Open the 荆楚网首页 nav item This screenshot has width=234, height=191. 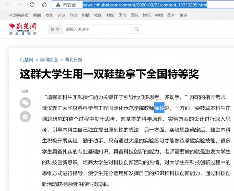[x=19, y=15]
